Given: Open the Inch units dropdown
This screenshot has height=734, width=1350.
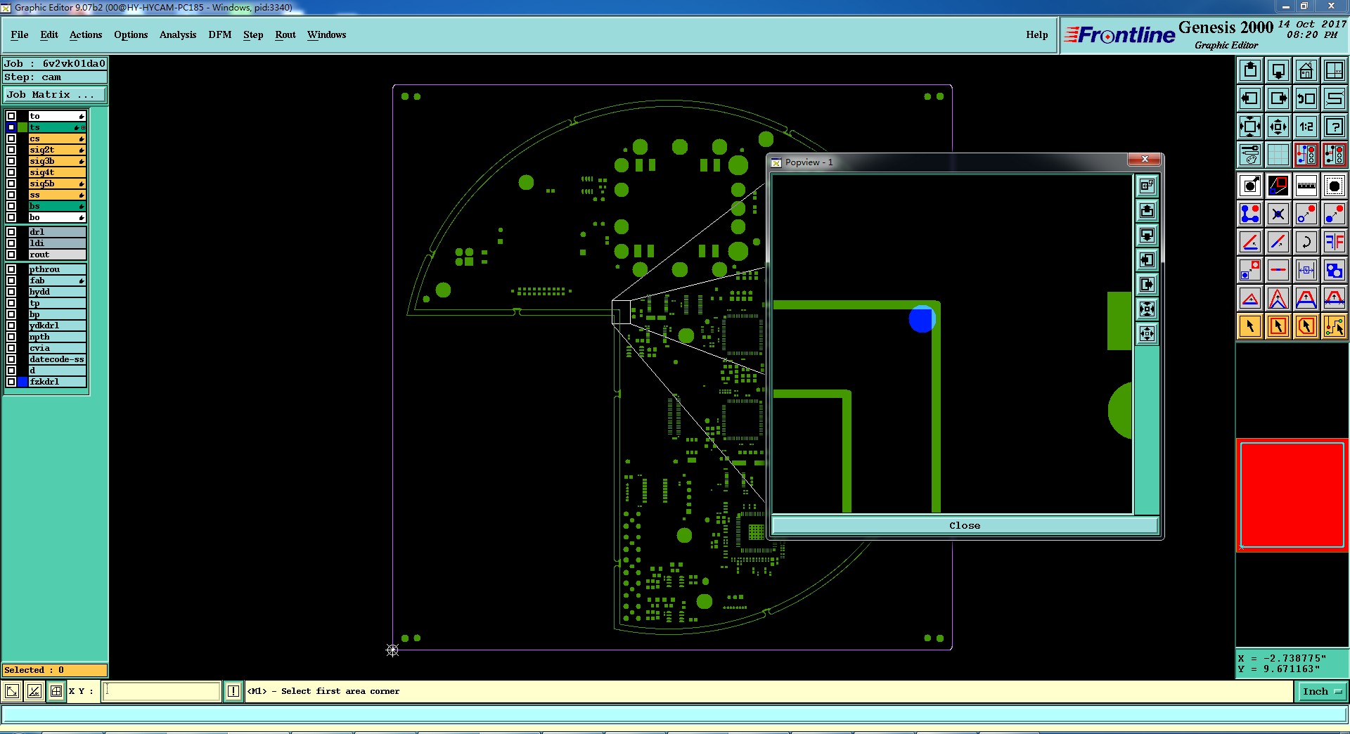Looking at the screenshot, I should point(1321,692).
